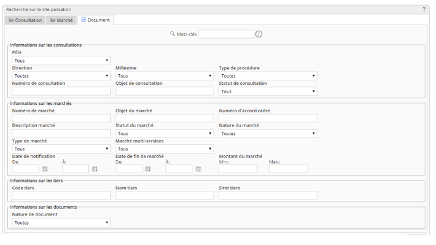Open calendar for Date de notification end
This screenshot has width=436, height=245.
point(95,169)
